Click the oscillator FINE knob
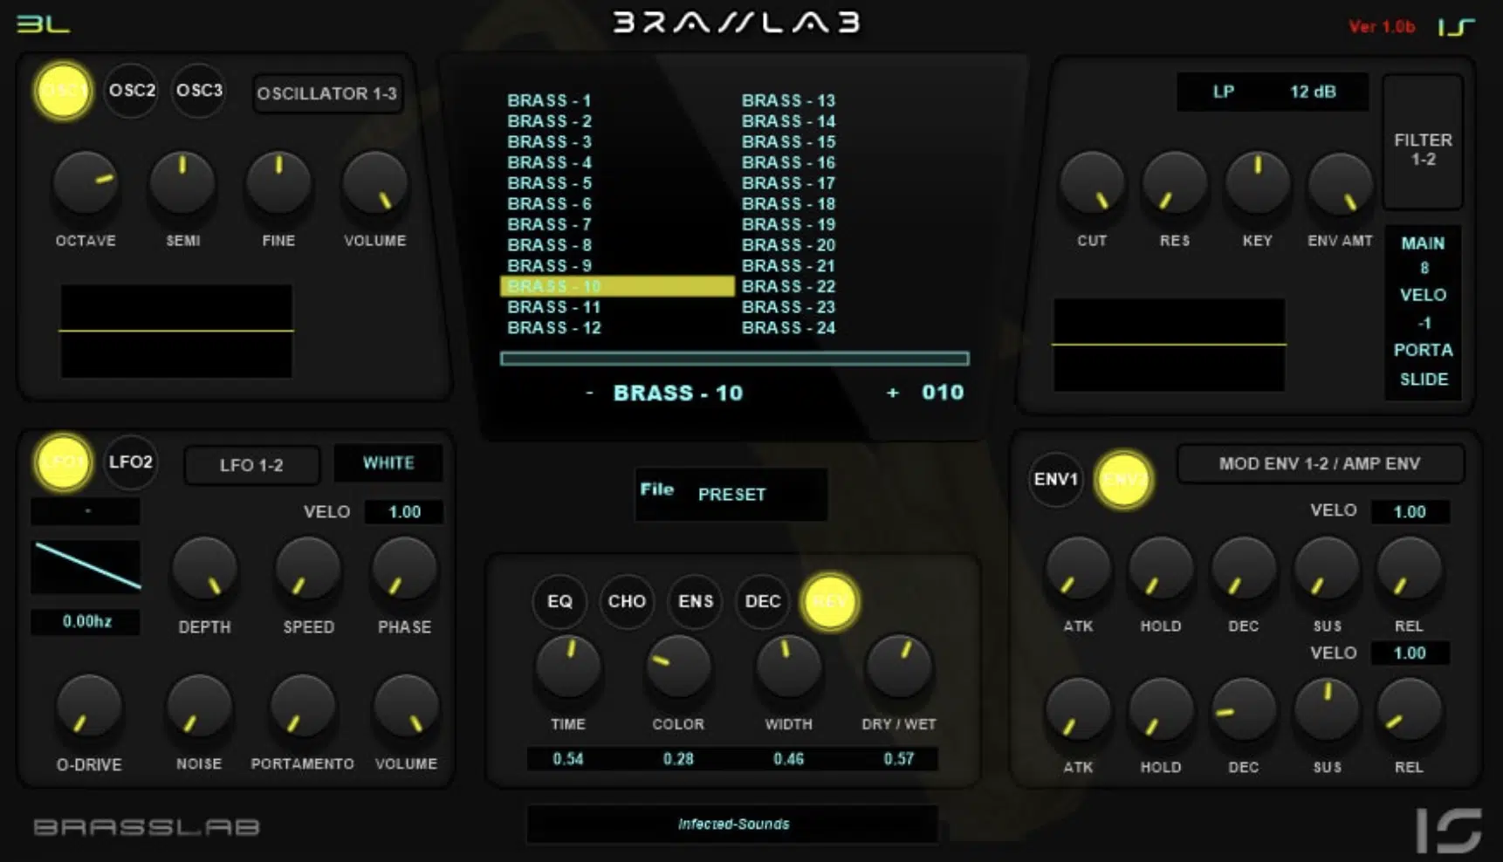 coord(278,184)
